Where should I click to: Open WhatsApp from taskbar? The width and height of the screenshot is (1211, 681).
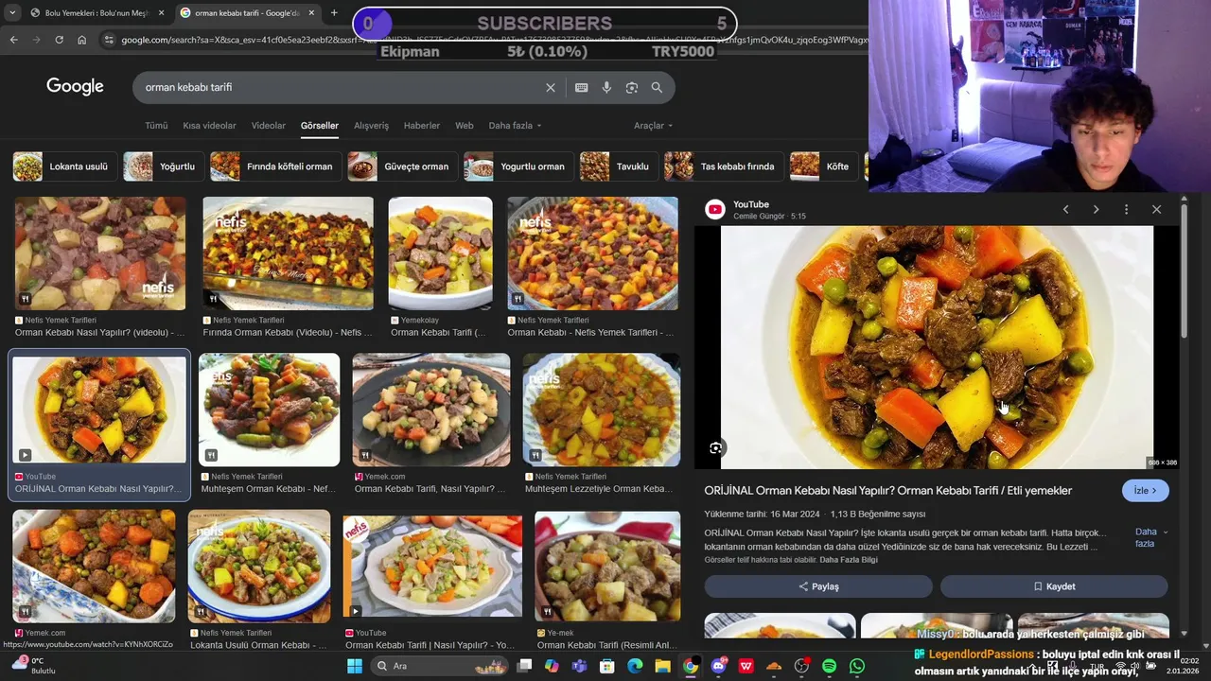tap(857, 666)
